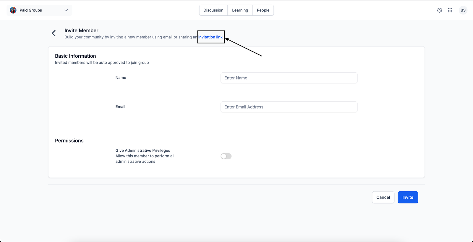
Task: Go back using the left arrow
Action: [x=54, y=33]
